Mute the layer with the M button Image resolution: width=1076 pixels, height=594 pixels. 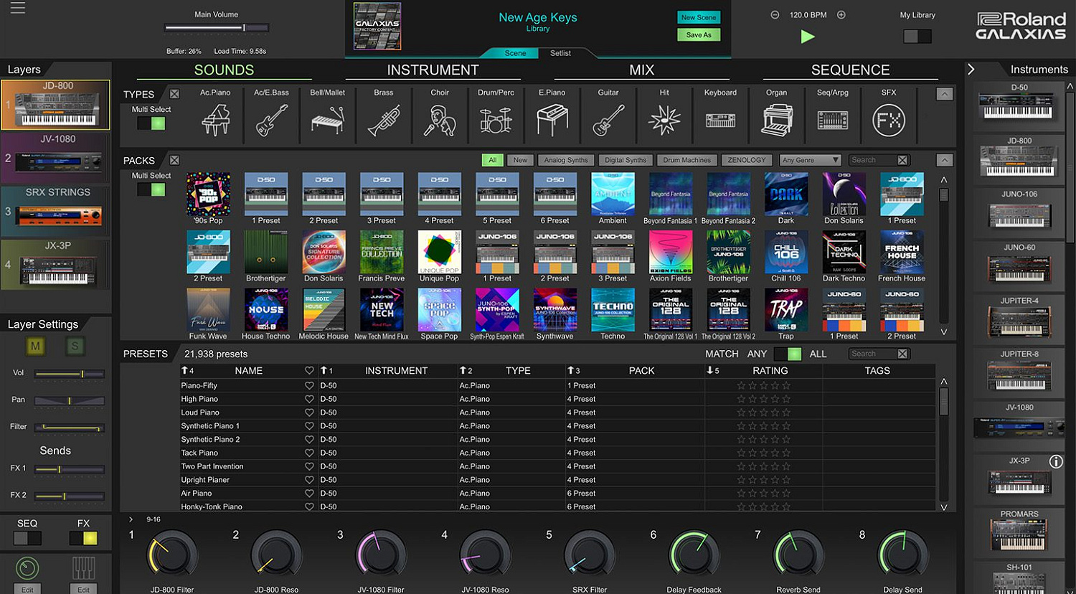[35, 346]
